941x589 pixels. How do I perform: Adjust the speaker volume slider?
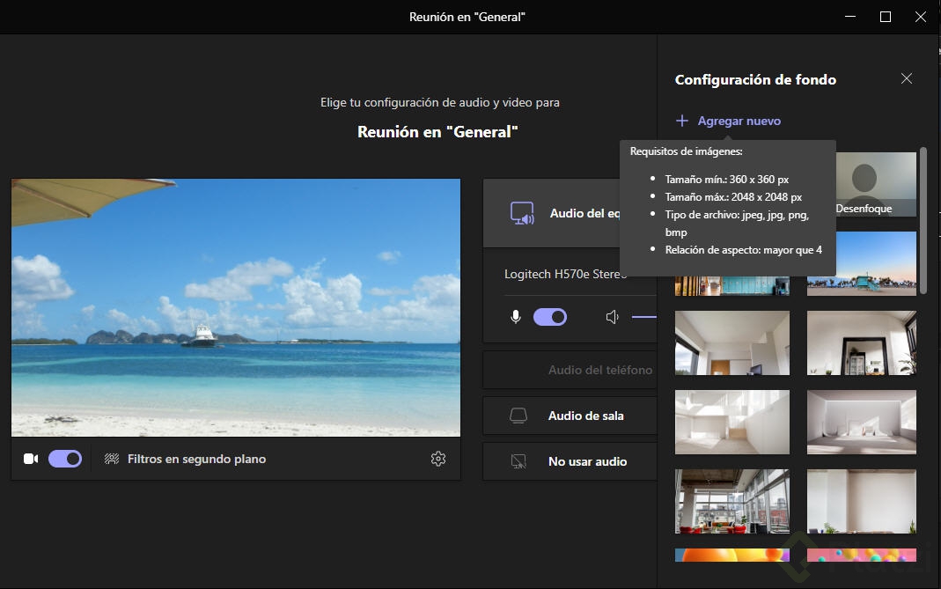pyautogui.click(x=644, y=317)
